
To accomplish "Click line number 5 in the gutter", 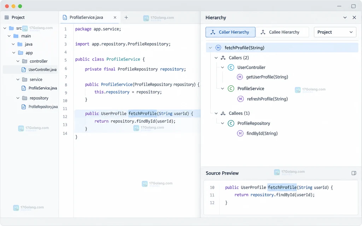I will click(x=65, y=60).
